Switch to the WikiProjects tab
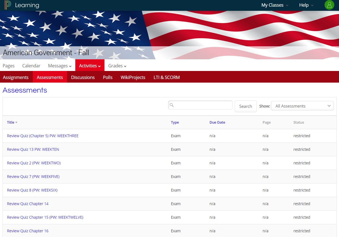This screenshot has width=339, height=237. click(x=133, y=77)
